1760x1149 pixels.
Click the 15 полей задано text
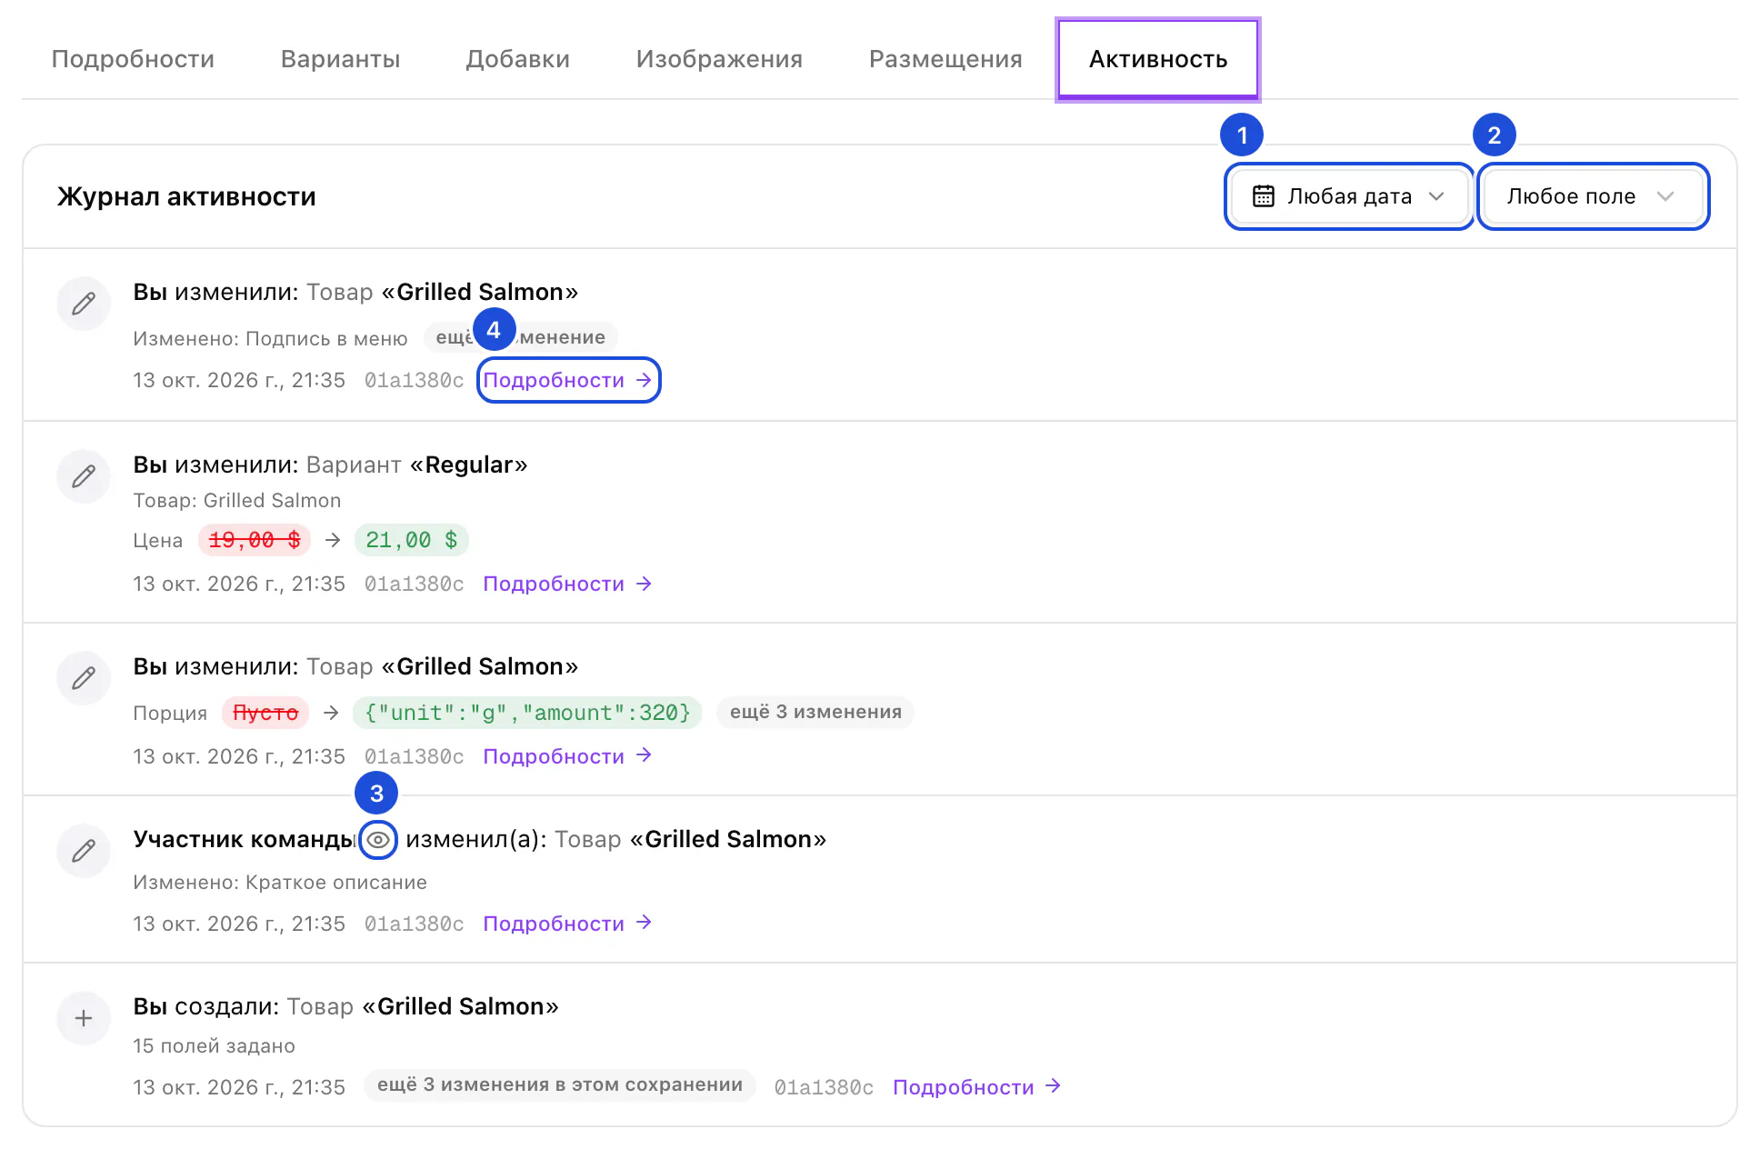[214, 1046]
